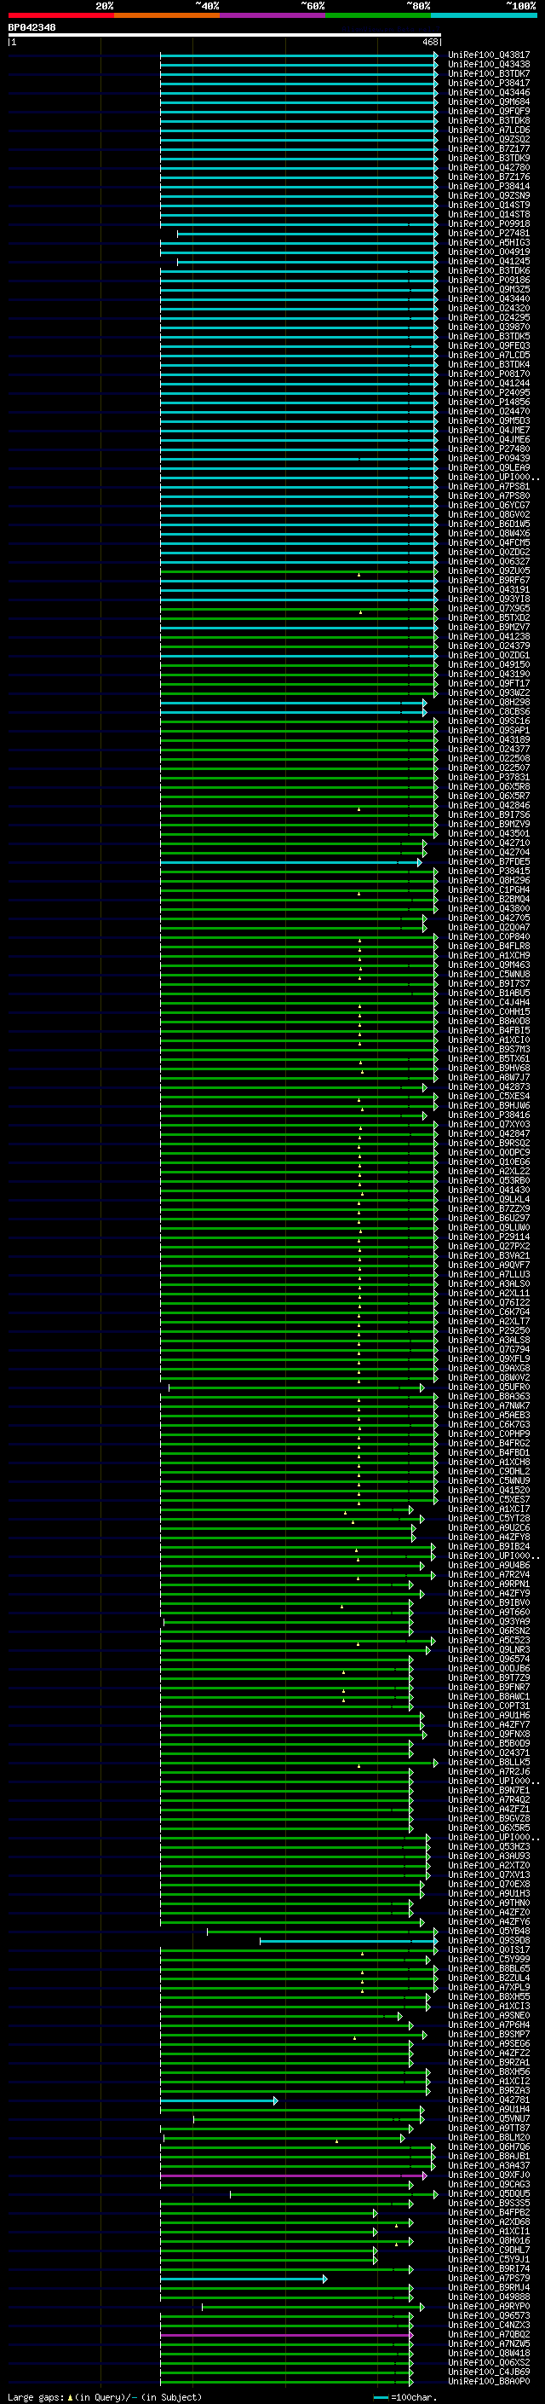Image resolution: width=545 pixels, height=2404 pixels.
Task: Click the purple alignment bar for UniRef100_A7QBQ2
Action: (287, 2335)
